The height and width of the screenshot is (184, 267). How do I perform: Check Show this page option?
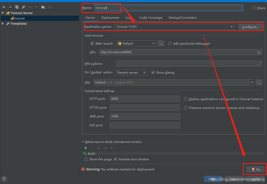86,159
